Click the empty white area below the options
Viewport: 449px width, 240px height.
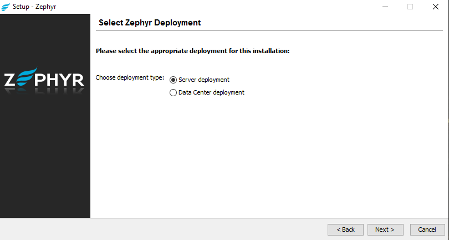tap(266, 160)
